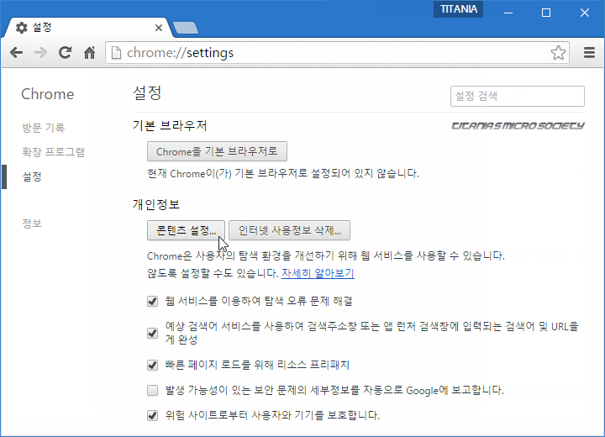
Task: Click the Chrome heading in the sidebar
Action: pyautogui.click(x=47, y=94)
